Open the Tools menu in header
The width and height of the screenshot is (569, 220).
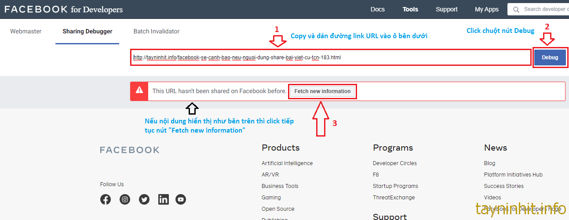coord(410,9)
